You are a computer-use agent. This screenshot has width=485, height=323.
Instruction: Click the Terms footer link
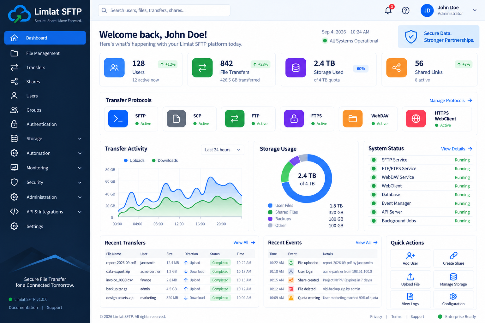(x=396, y=317)
